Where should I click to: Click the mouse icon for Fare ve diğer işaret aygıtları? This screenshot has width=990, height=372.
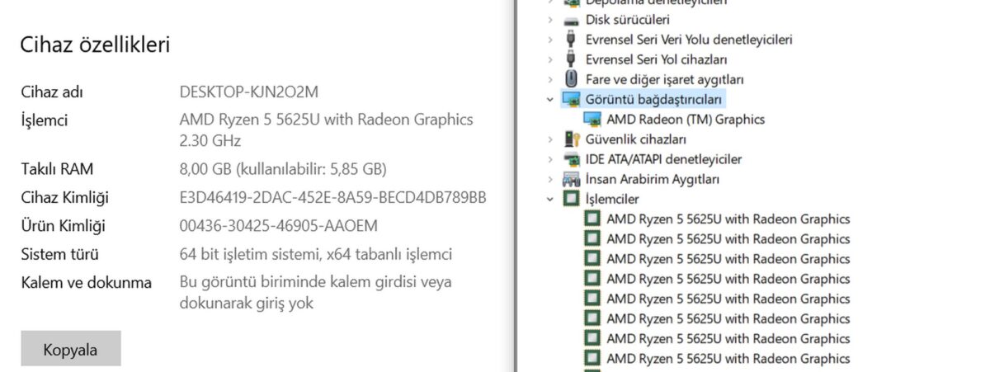pyautogui.click(x=571, y=79)
